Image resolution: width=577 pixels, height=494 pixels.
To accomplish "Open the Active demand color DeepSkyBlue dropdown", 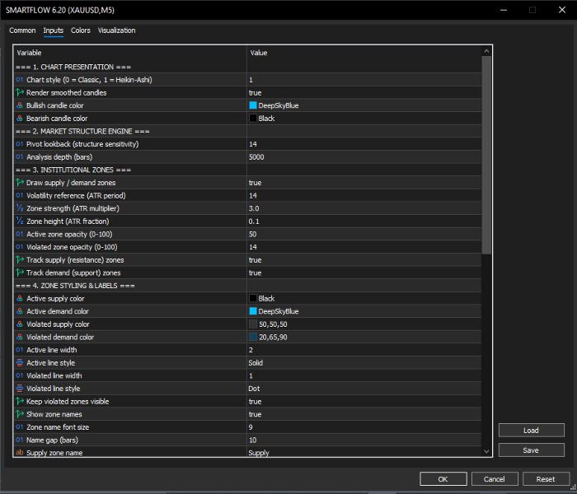I will tap(364, 311).
